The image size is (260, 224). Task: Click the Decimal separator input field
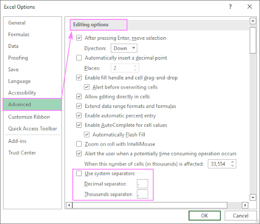point(142,184)
